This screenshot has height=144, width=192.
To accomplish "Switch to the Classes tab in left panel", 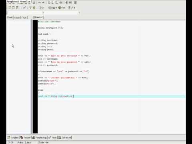I will 17,18.
